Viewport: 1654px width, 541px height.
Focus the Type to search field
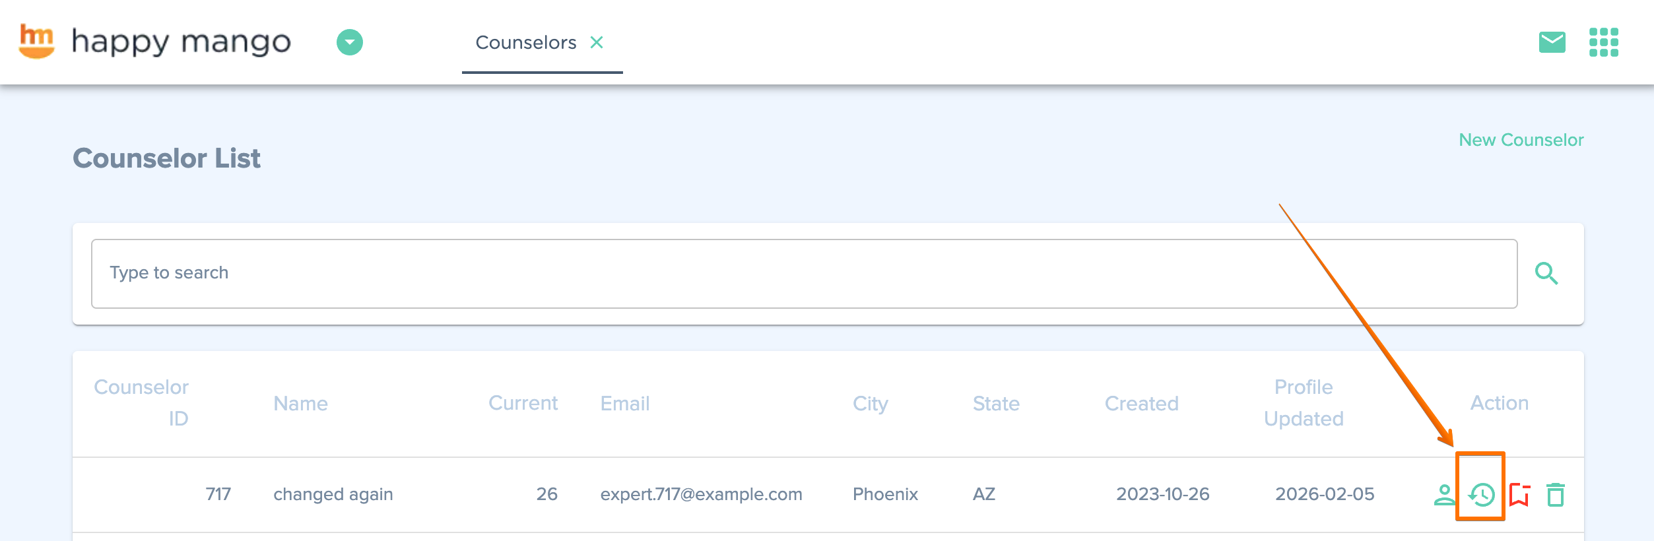[x=804, y=273]
